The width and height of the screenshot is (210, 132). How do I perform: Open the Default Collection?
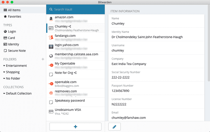tap(19, 93)
